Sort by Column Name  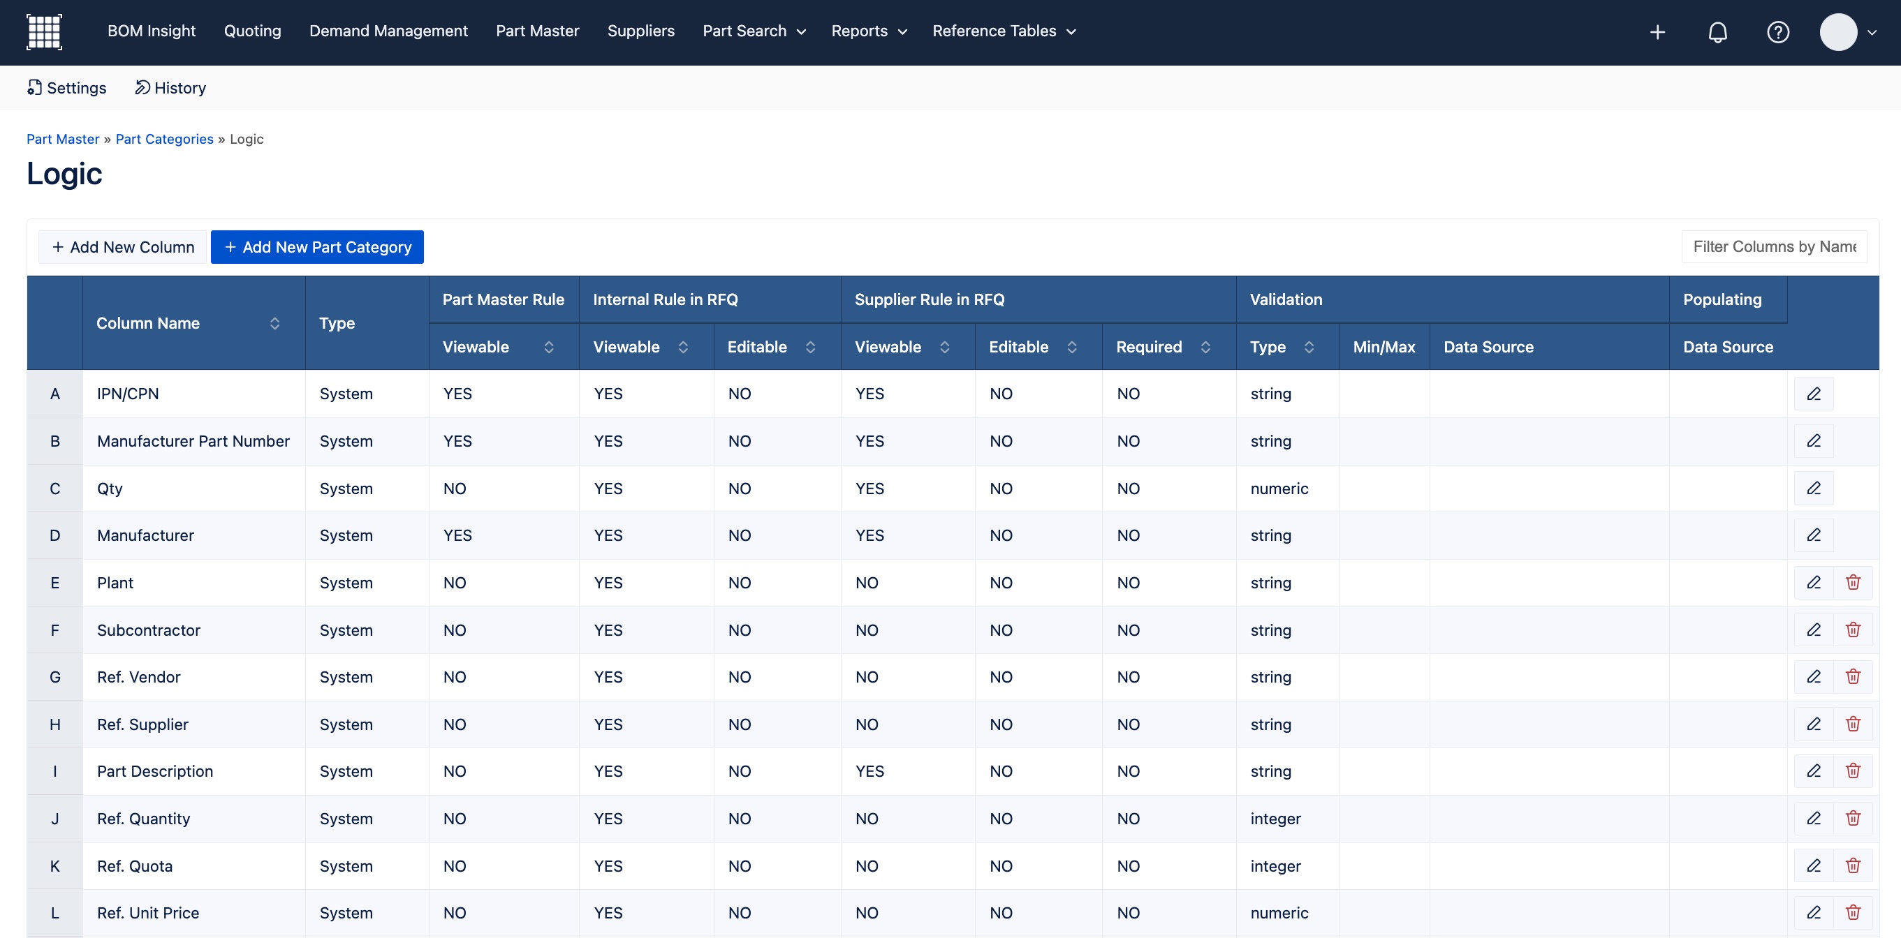point(274,324)
